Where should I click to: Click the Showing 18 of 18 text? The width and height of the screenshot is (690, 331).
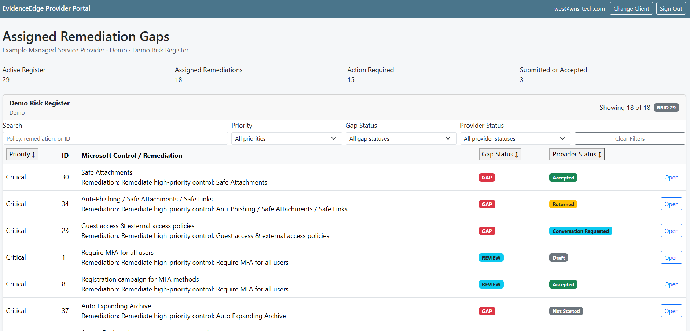[625, 108]
